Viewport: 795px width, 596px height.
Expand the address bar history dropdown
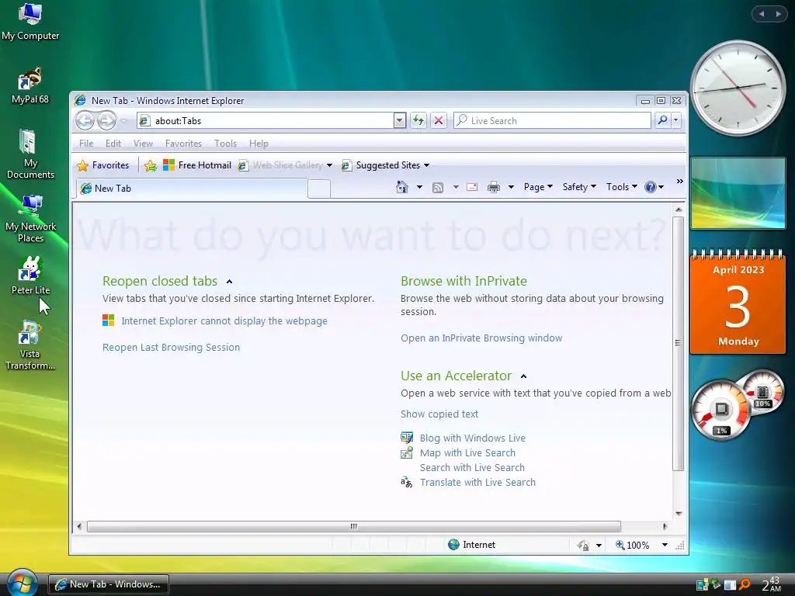(400, 120)
